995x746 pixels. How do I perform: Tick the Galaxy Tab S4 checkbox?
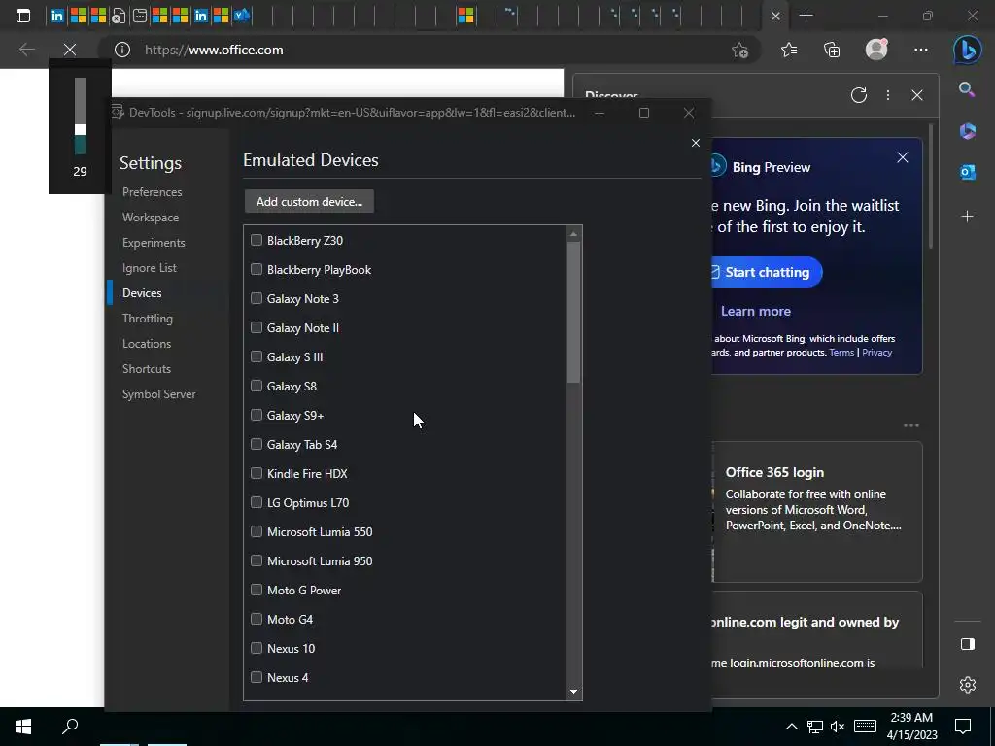tap(257, 444)
